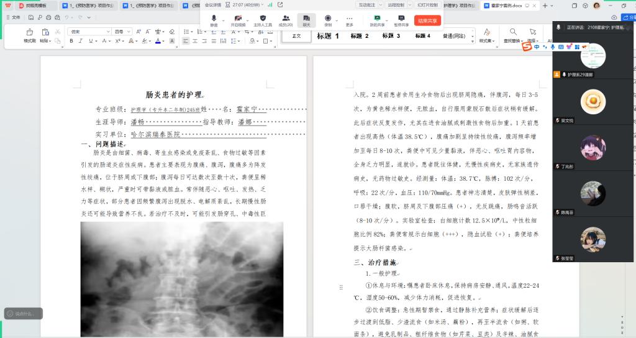Click the save document icon
The width and height of the screenshot is (636, 338).
tap(31, 17)
